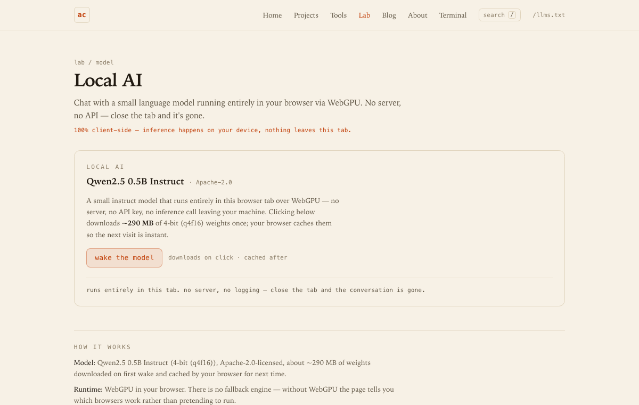Click 'downloads on click · cached after' note

pyautogui.click(x=228, y=257)
